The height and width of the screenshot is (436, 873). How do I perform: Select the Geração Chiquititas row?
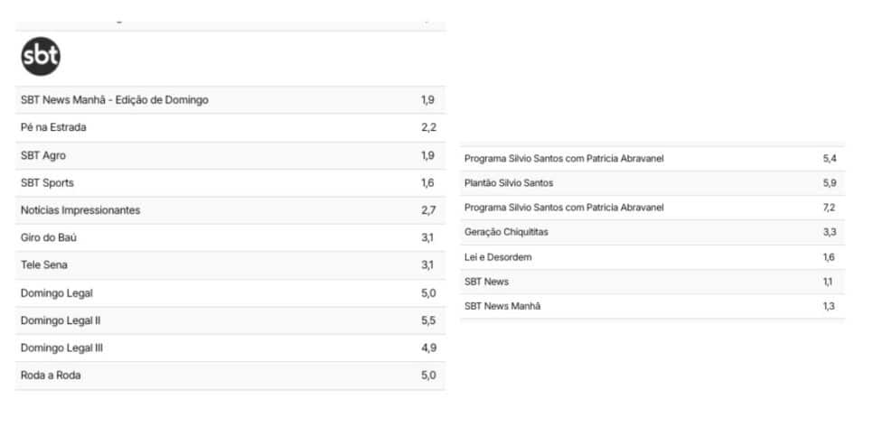tap(652, 232)
